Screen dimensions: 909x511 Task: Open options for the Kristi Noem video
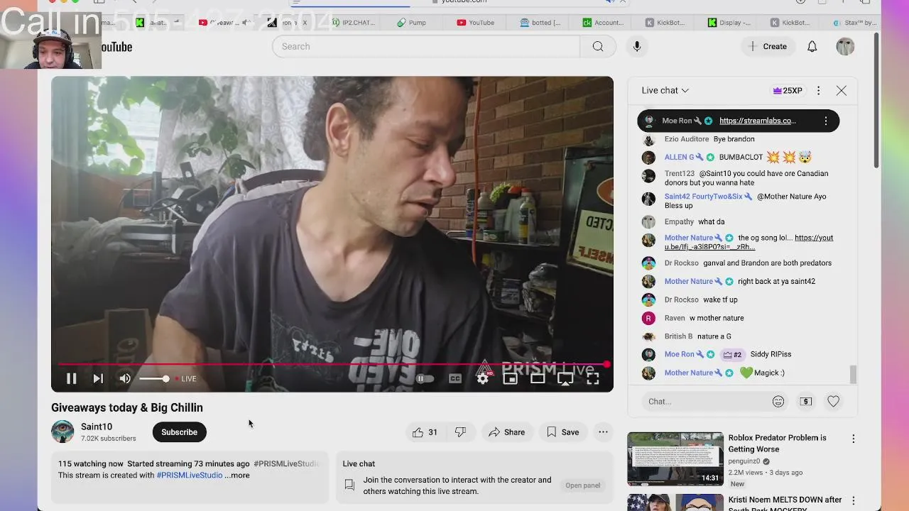(854, 500)
